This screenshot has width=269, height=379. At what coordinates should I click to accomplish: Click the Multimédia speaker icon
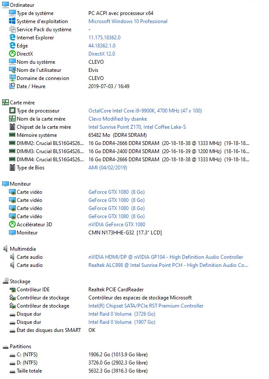pos(5,249)
